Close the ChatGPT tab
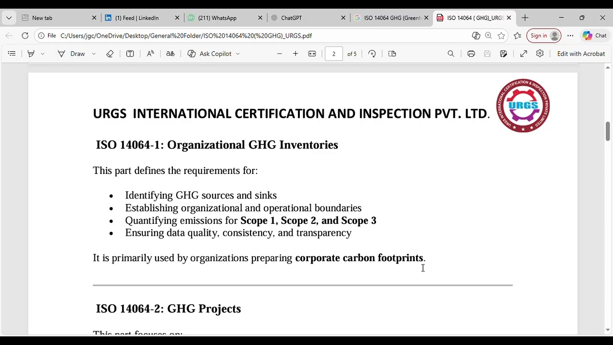 click(x=343, y=18)
